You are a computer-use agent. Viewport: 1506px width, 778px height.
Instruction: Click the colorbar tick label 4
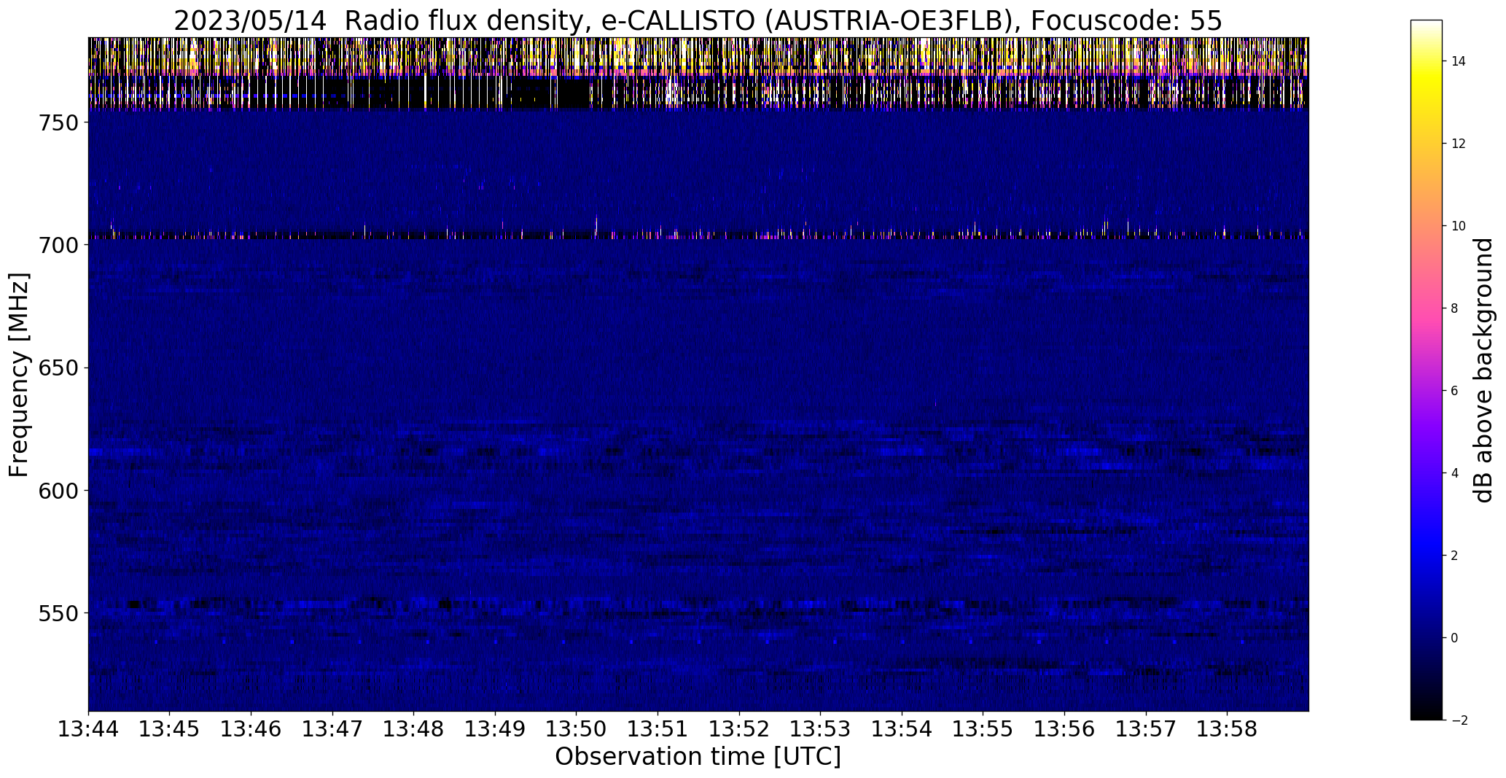coord(1454,473)
